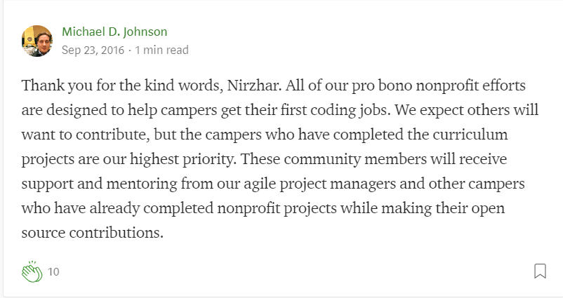Visit the Michael D. Johnson author link

point(114,32)
